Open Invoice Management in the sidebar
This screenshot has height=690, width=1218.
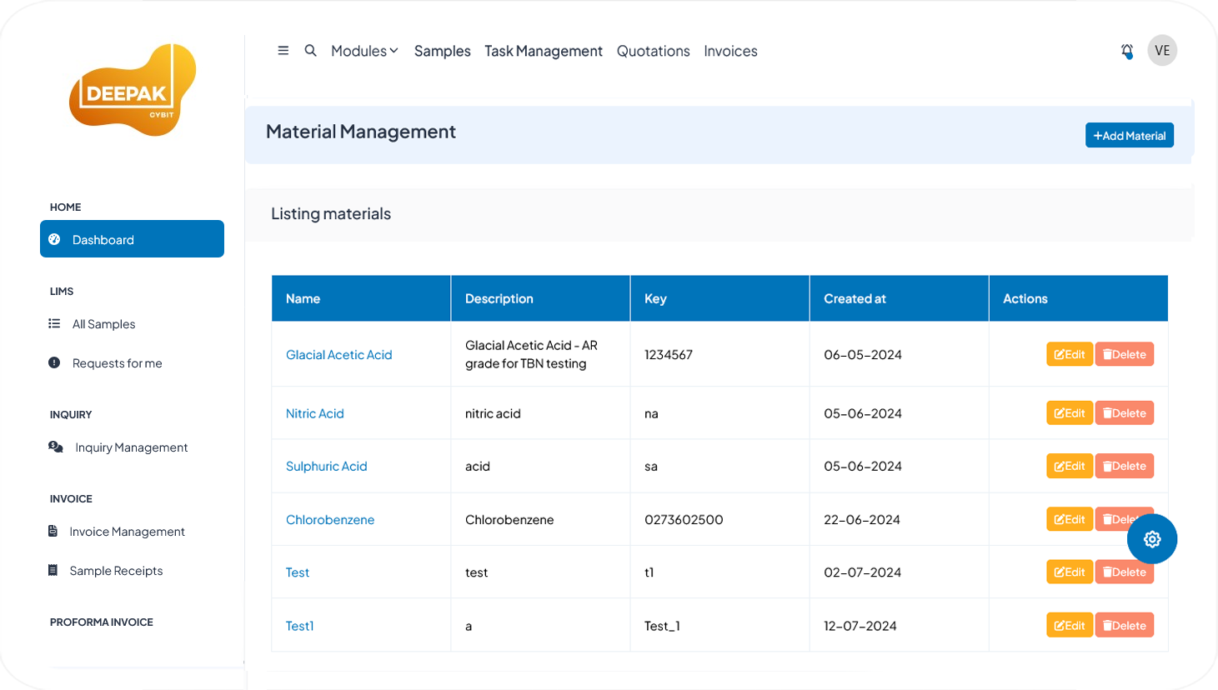point(127,532)
